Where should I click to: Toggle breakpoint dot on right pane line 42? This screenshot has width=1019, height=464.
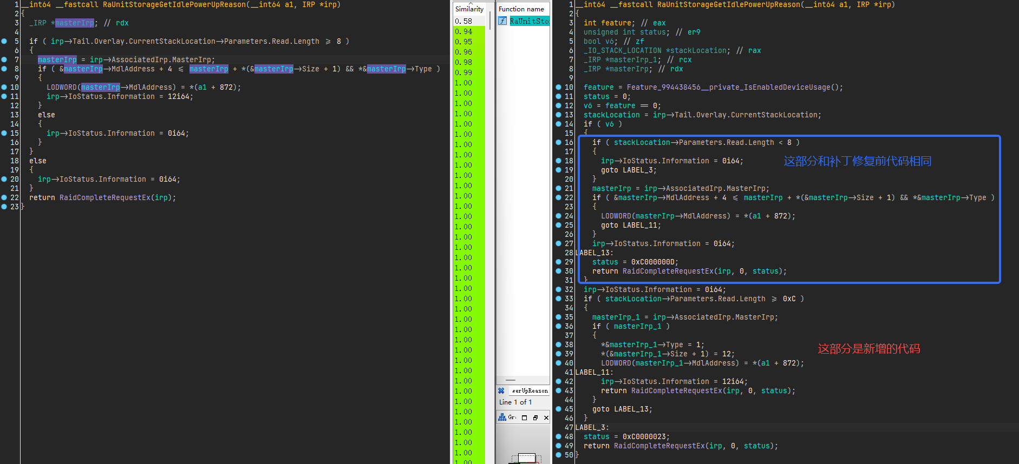click(x=558, y=381)
